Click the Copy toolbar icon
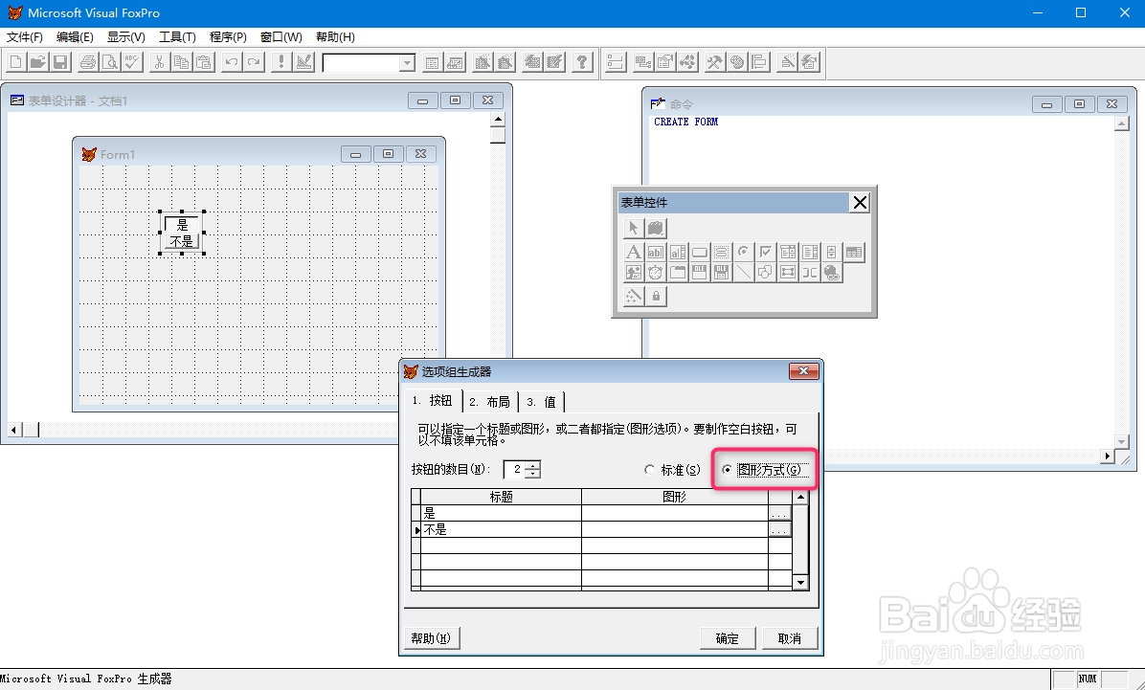This screenshot has height=690, width=1145. pyautogui.click(x=181, y=62)
